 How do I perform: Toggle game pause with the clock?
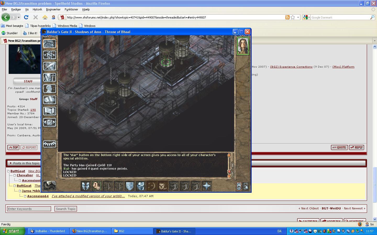49,185
